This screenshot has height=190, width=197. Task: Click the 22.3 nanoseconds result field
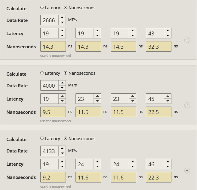159,177
